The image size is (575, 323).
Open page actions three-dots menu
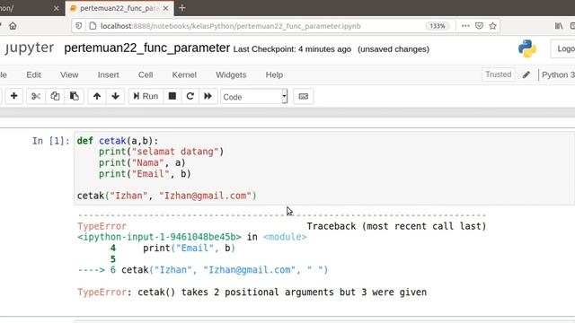click(x=465, y=26)
